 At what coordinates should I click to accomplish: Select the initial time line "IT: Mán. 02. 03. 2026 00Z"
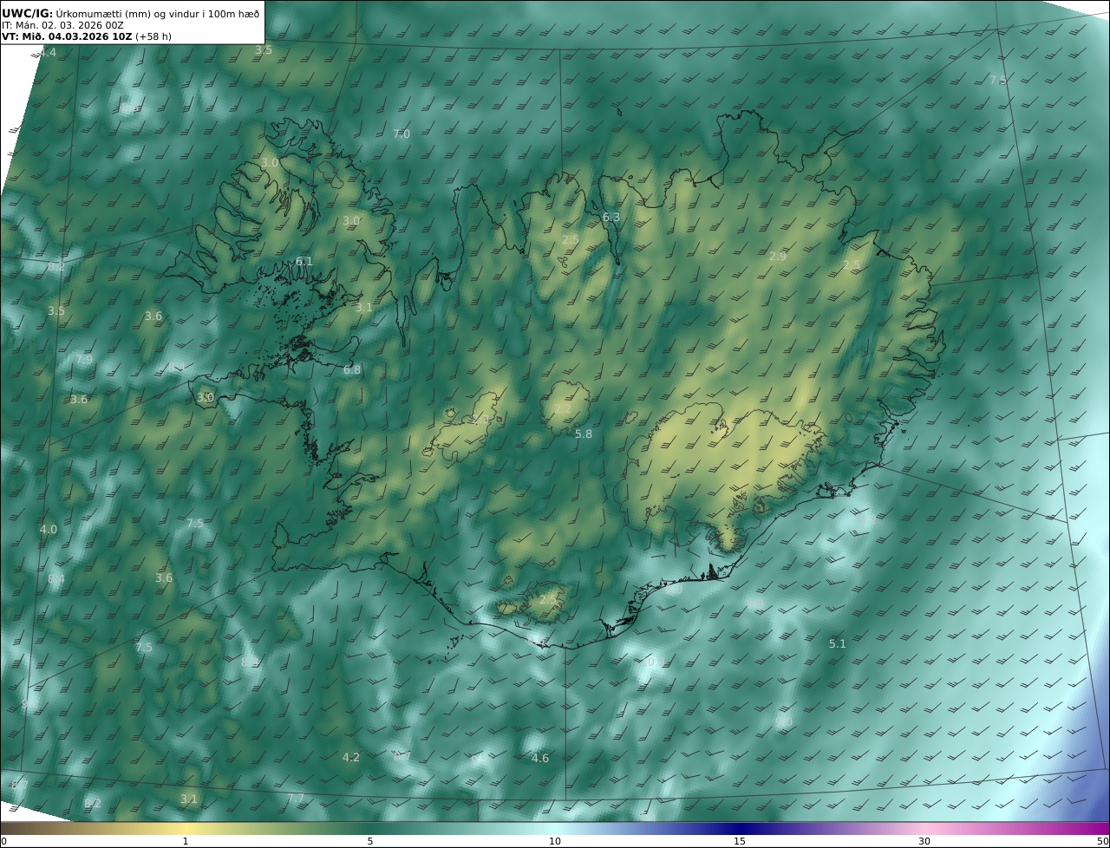[x=63, y=25]
